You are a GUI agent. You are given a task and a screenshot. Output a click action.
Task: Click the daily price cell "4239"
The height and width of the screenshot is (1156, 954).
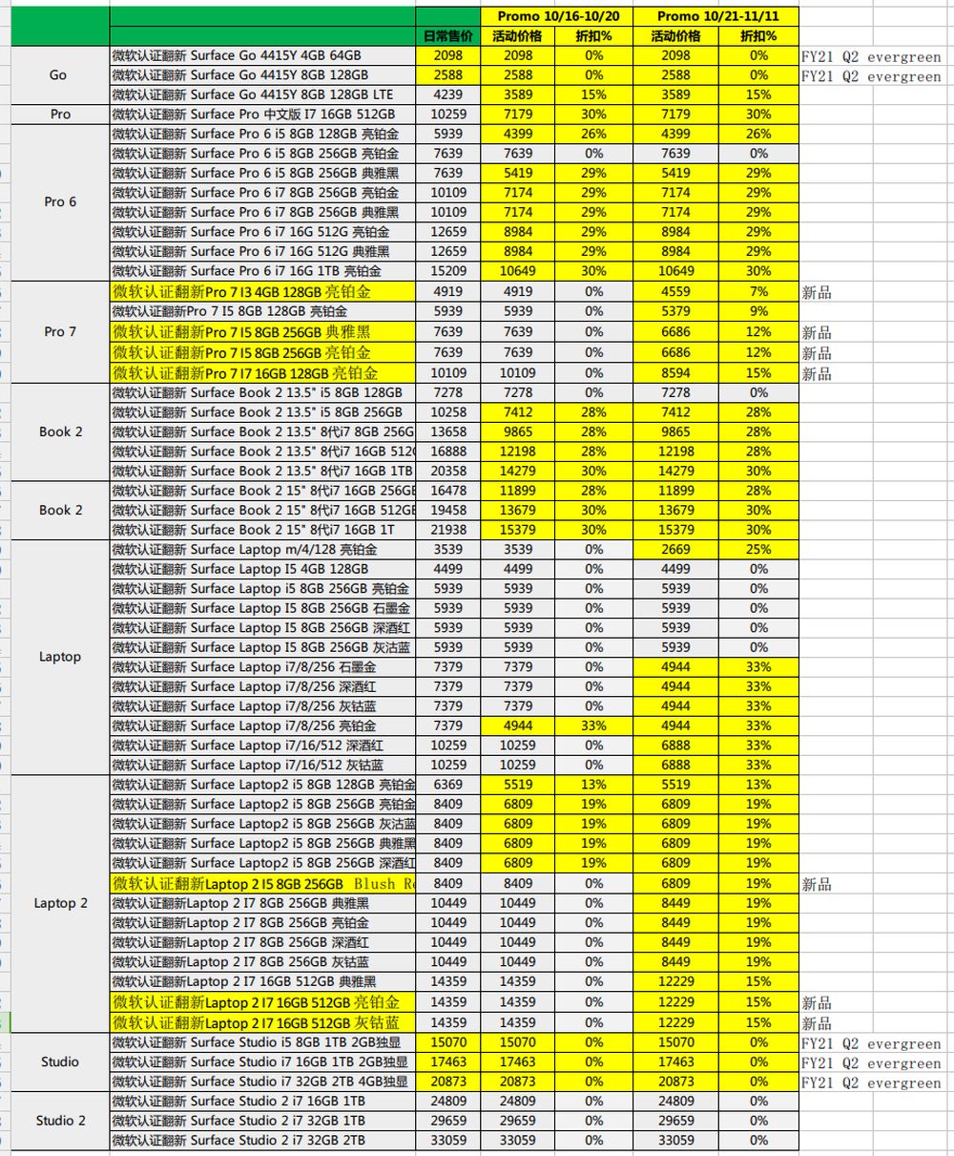(x=447, y=95)
